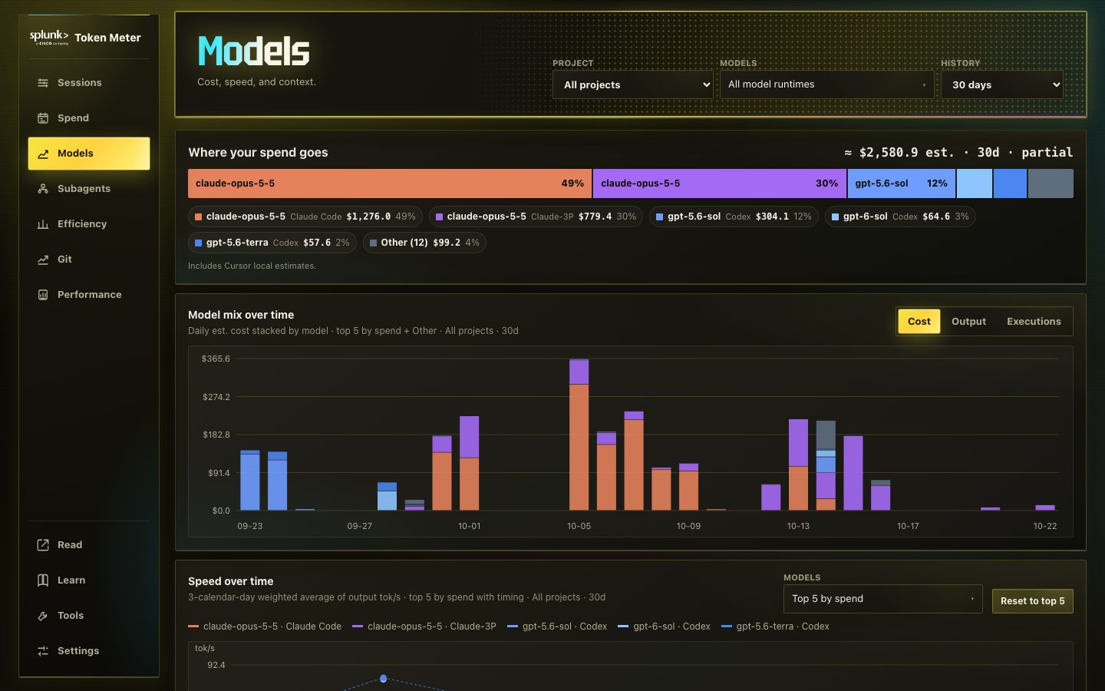Click the Performance sidebar icon
This screenshot has height=691, width=1105.
point(43,295)
